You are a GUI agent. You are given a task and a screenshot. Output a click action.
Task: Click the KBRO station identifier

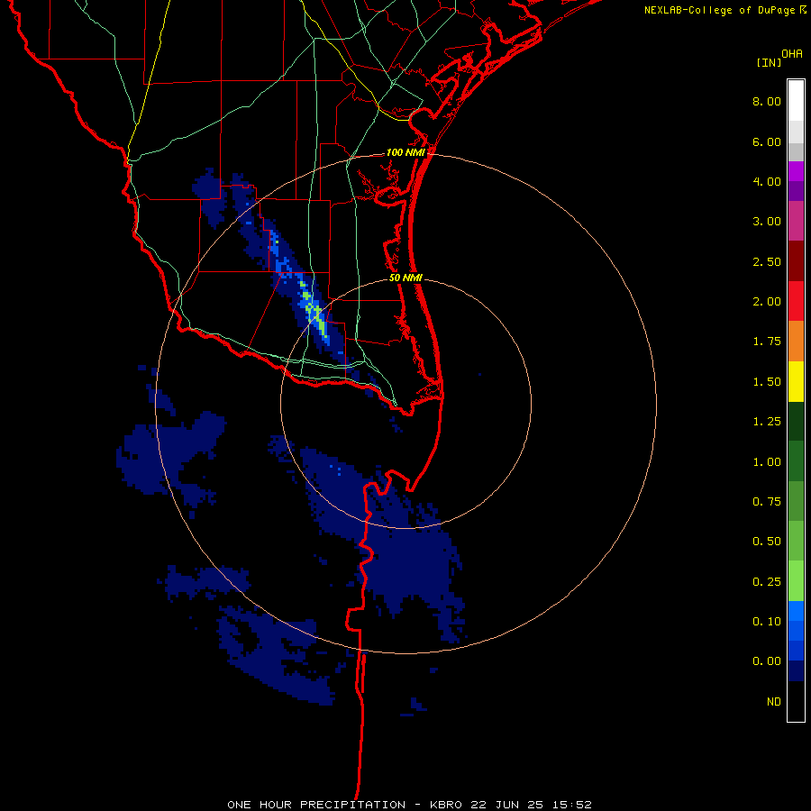pos(448,805)
